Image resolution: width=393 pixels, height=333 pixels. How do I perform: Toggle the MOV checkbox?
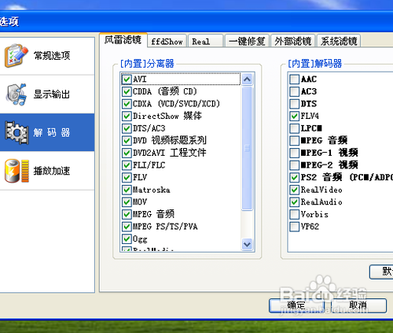[127, 202]
